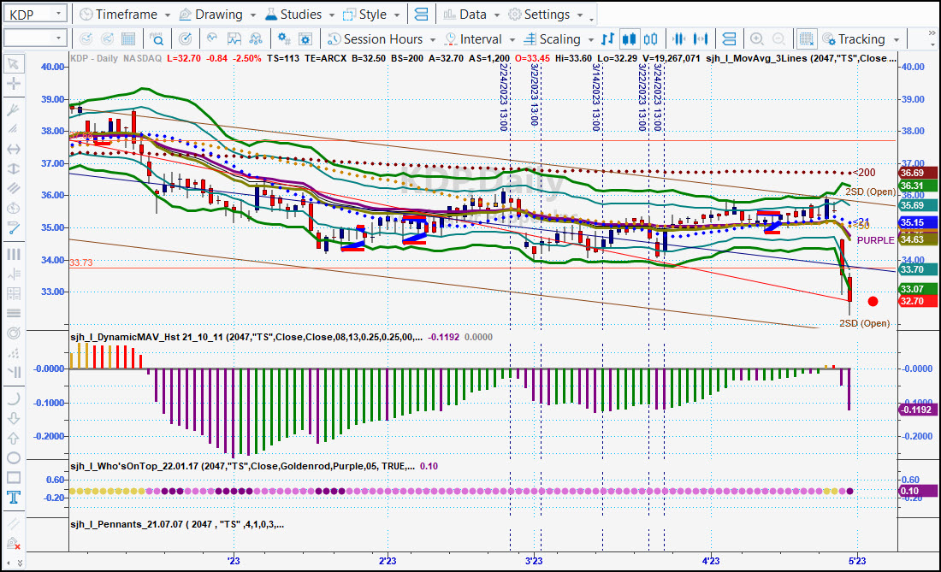Expand the Timeframe dropdown arrow
The image size is (941, 572).
[x=168, y=15]
